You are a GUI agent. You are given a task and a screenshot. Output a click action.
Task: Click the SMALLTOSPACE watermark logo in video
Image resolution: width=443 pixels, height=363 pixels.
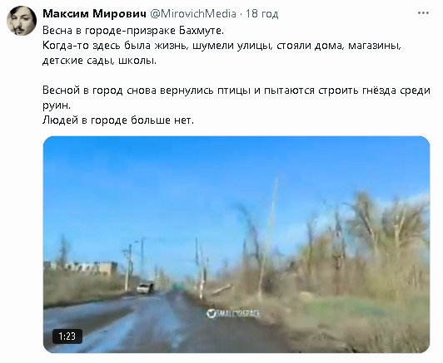(x=233, y=314)
